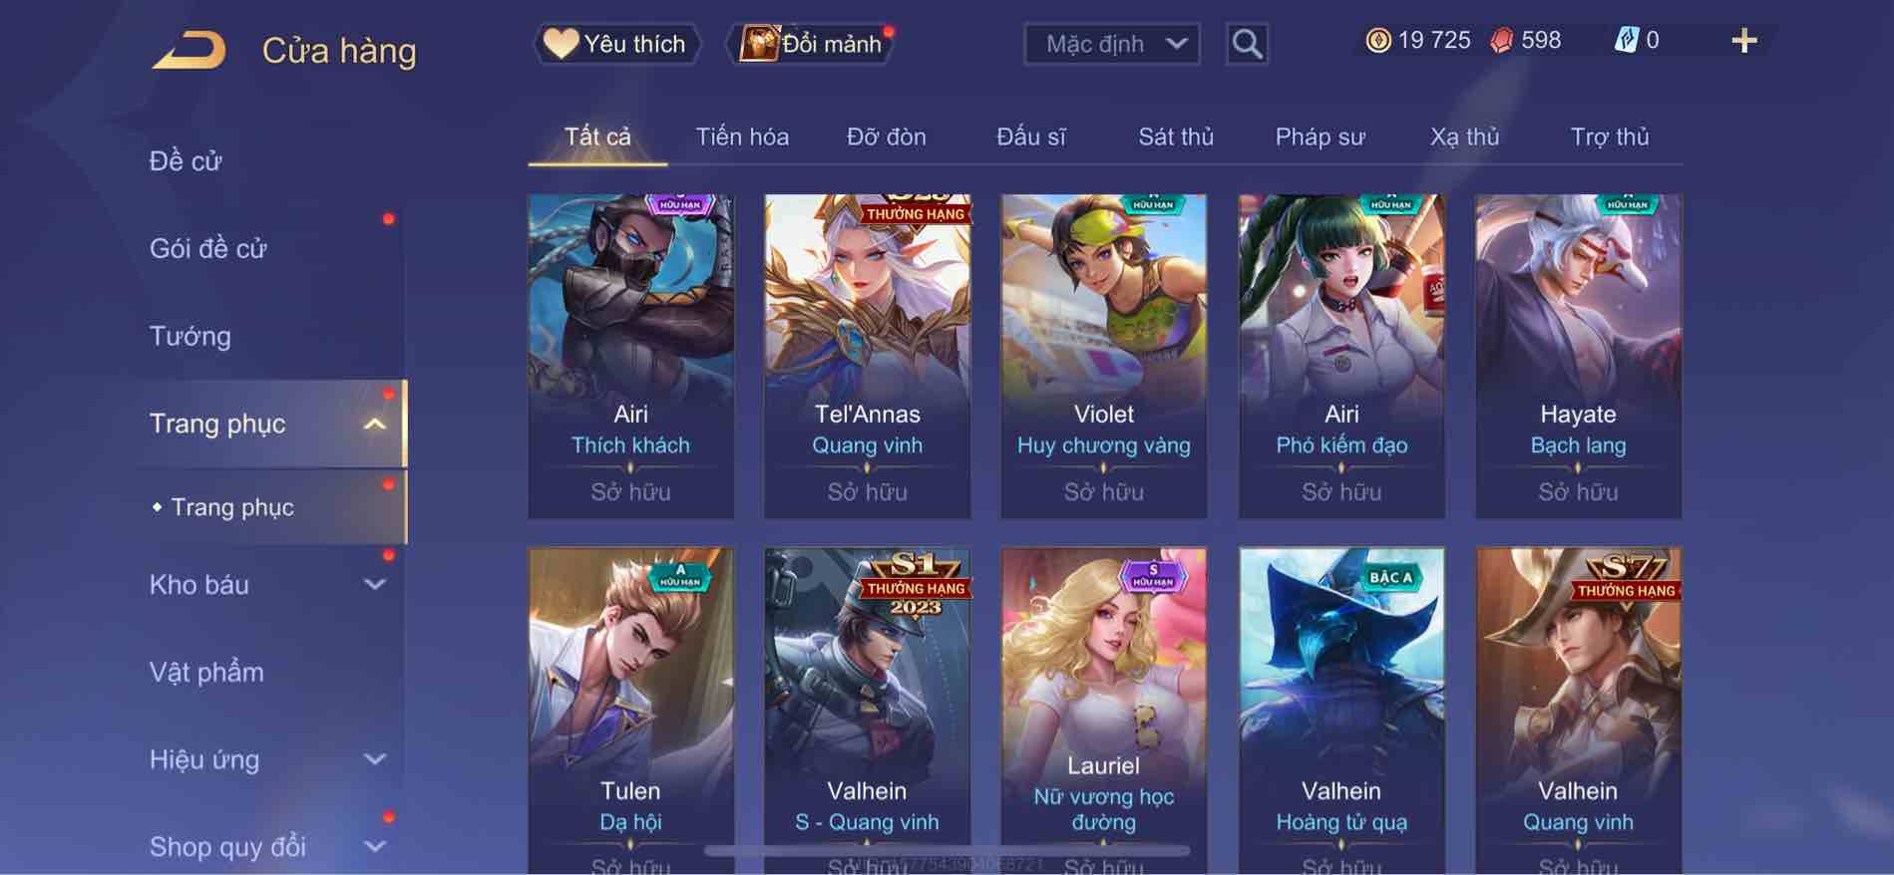Tap the gold coin balance icon
The image size is (1894, 875).
(x=1378, y=41)
